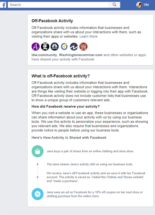This screenshot has height=215, width=155.
Task: Click the green shopping bag icon
Action: coord(38,151)
